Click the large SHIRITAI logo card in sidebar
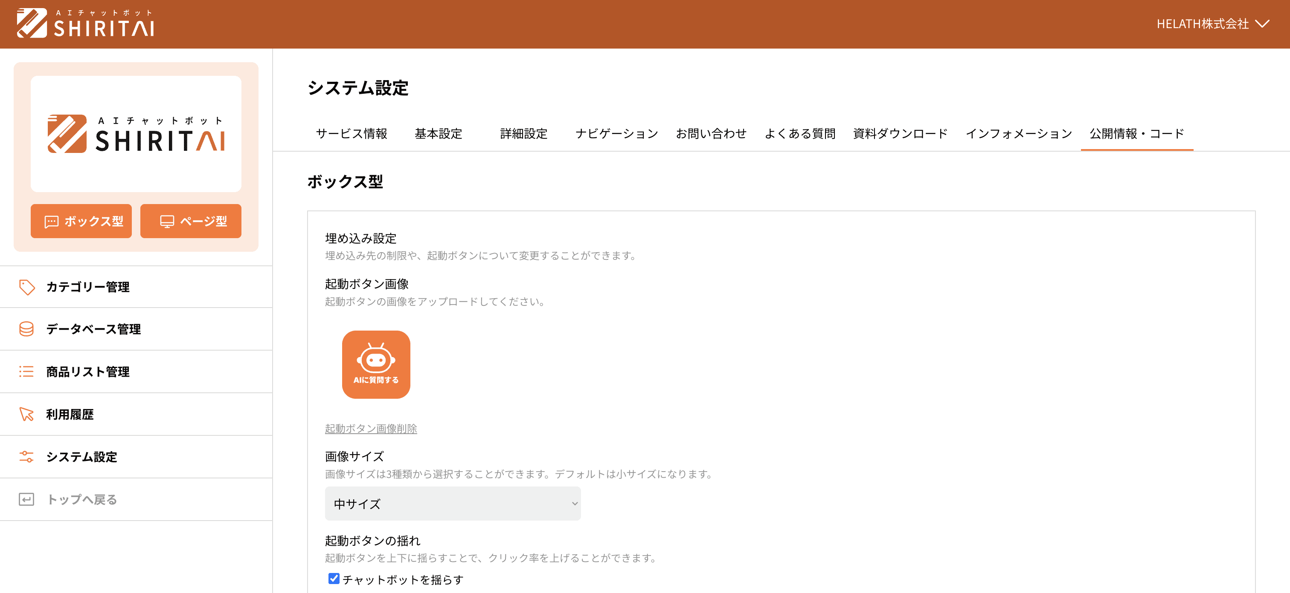Viewport: 1290px width, 593px height. pos(136,134)
